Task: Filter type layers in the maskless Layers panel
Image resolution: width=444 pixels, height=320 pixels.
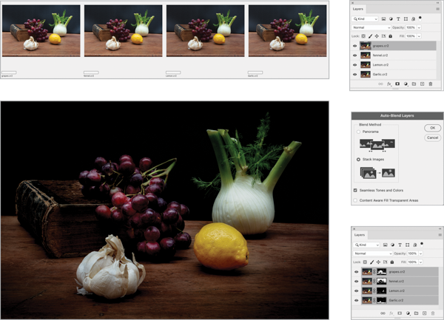Action: tap(398, 19)
